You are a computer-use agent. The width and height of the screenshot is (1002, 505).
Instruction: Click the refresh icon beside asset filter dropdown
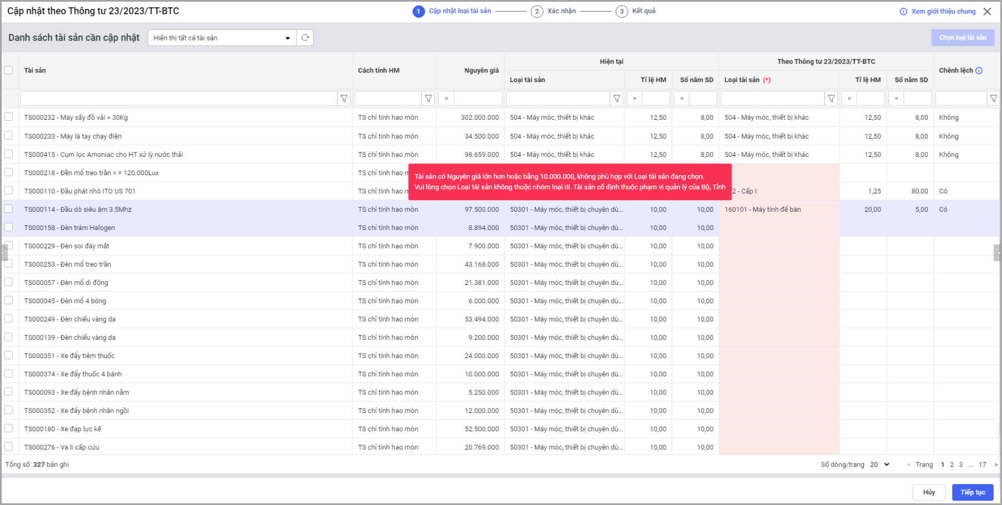click(x=305, y=38)
